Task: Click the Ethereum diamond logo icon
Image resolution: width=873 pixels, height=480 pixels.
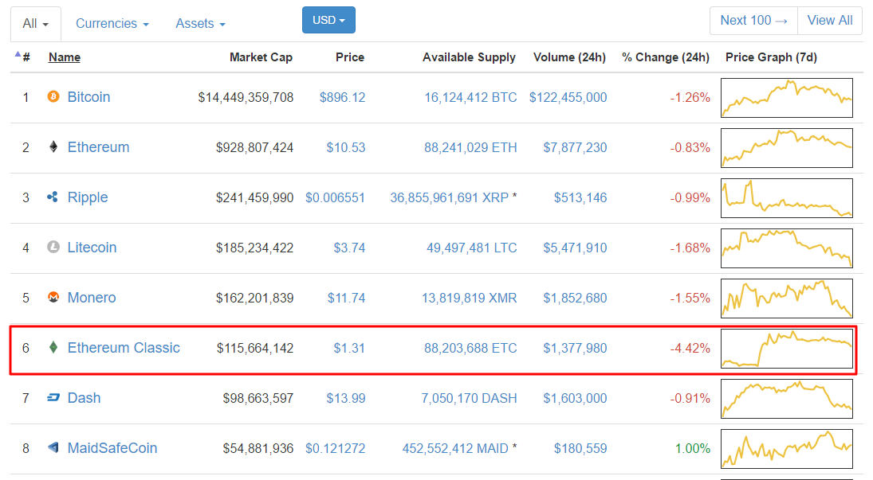Action: (x=53, y=147)
